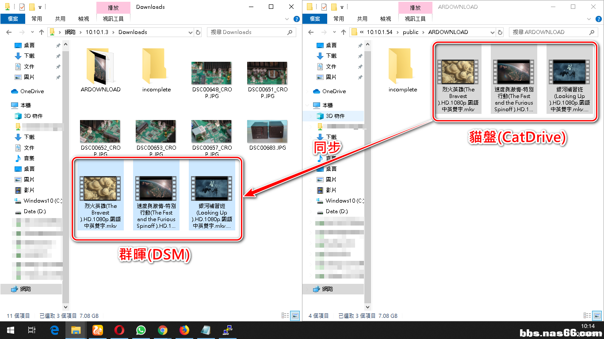604x339 pixels.
Task: Launch WhatsApp from the taskbar
Action: coord(141,330)
